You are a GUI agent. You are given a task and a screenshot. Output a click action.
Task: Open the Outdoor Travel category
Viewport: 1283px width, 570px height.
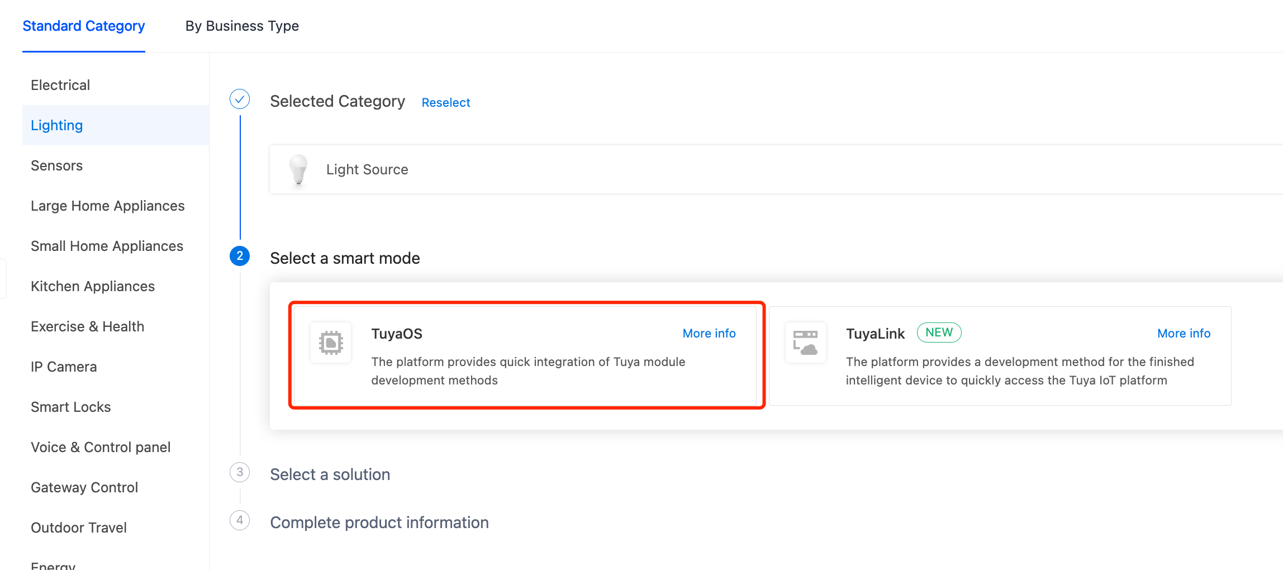click(116, 528)
